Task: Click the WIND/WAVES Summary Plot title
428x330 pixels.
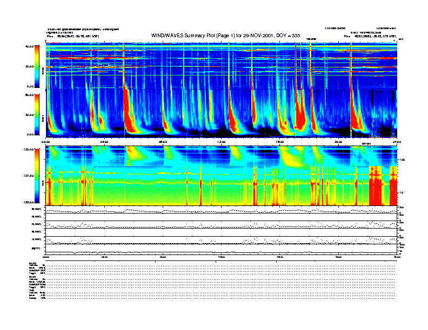Action: pos(225,36)
